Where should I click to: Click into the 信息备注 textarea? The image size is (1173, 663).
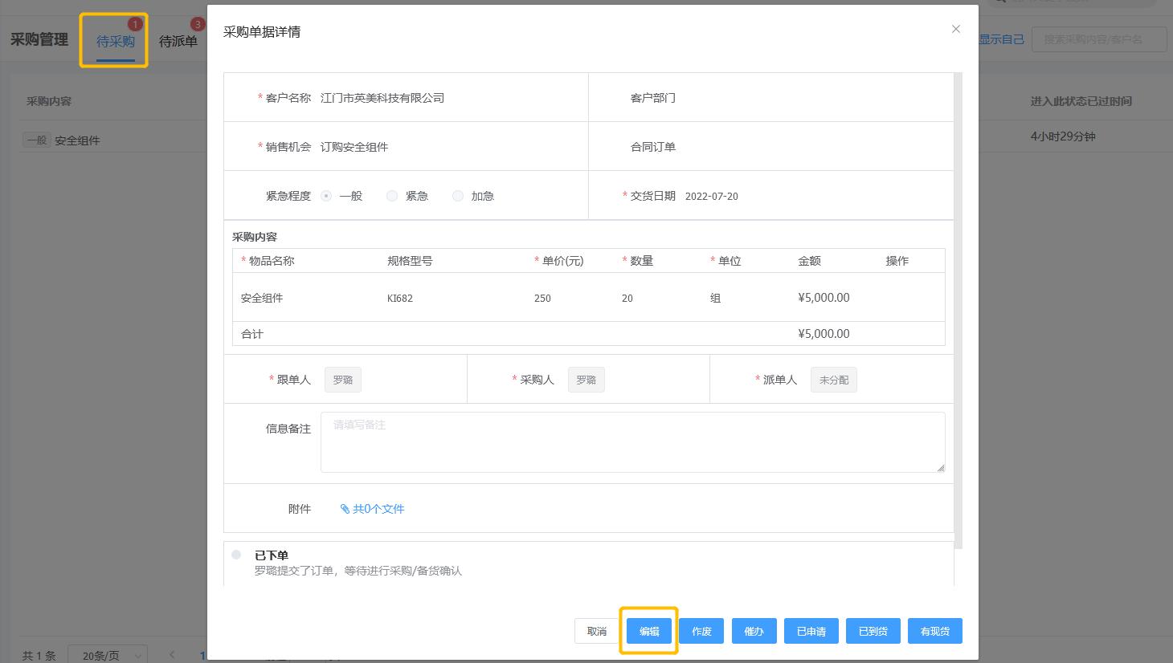click(632, 442)
